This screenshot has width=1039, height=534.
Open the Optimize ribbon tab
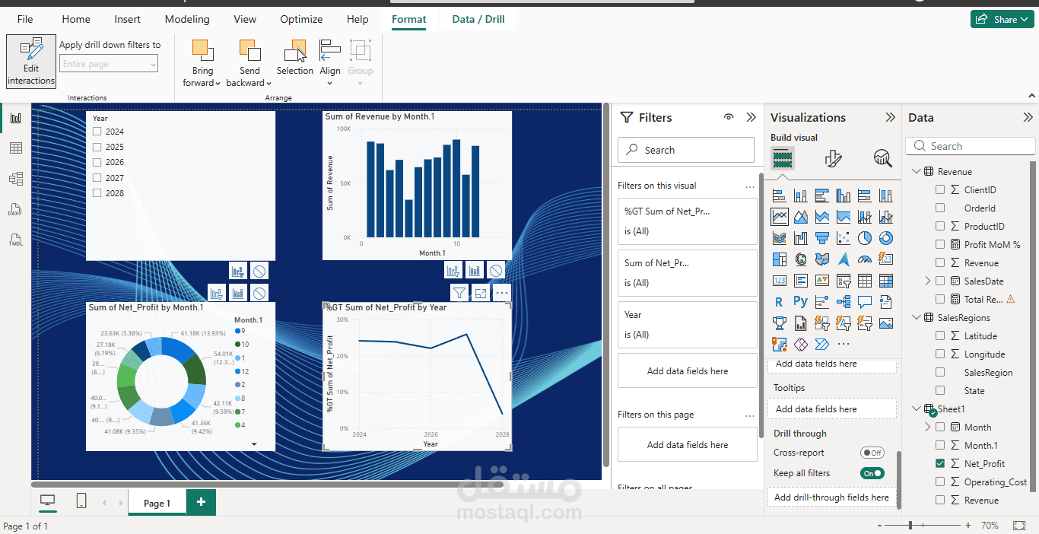click(x=301, y=19)
